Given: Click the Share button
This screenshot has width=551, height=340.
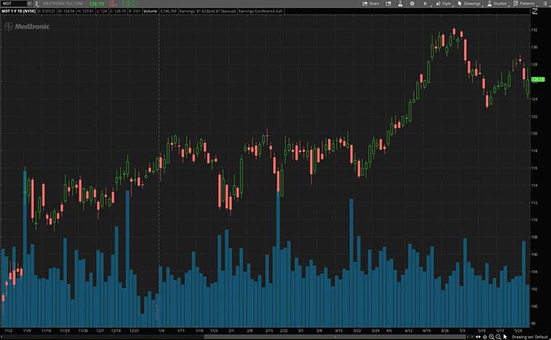Looking at the screenshot, I should click(x=371, y=4).
